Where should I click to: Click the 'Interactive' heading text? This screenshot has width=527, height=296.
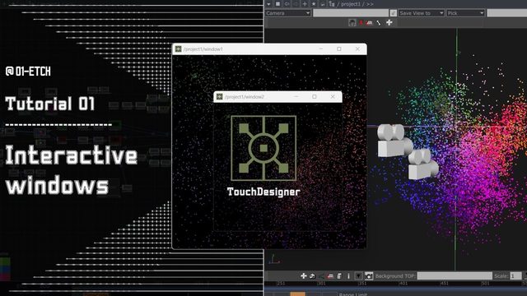[x=72, y=155]
